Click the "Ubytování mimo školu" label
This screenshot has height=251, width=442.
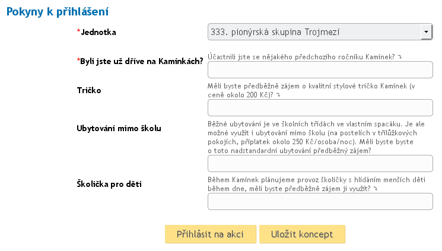[119, 128]
